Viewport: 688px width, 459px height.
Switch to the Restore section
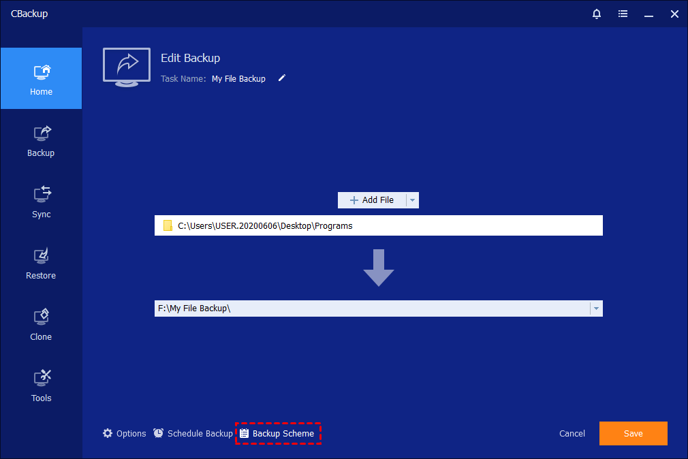click(x=41, y=263)
